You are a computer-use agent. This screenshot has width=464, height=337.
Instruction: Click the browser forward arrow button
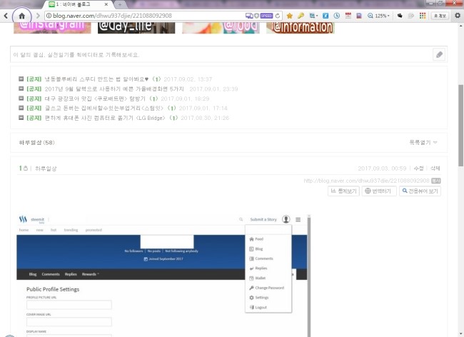[39, 15]
